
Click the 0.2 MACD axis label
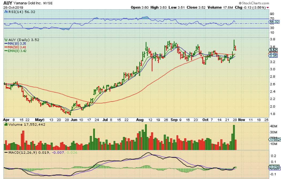pyautogui.click(x=274, y=156)
